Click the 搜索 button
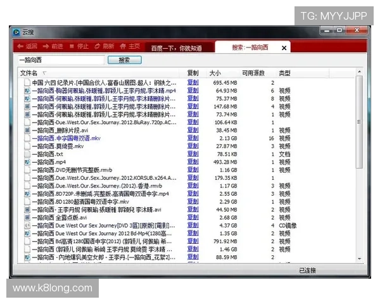Screen dimensions: 380x304 coord(125,60)
